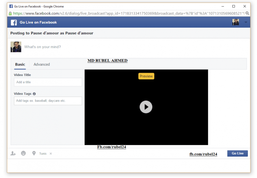Screen dimensions: 257x178
Task: Click the Facebook logo in header
Action: point(14,22)
